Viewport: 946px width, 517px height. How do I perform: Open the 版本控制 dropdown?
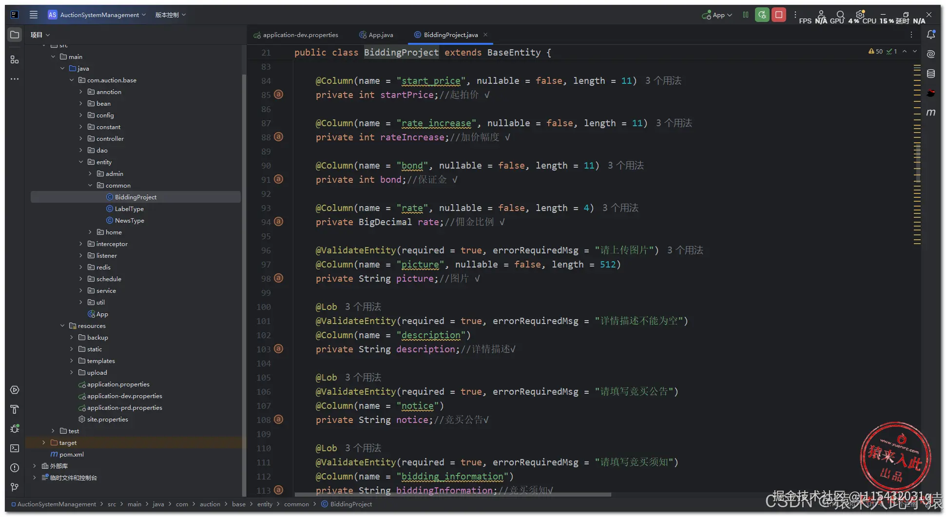coord(171,15)
